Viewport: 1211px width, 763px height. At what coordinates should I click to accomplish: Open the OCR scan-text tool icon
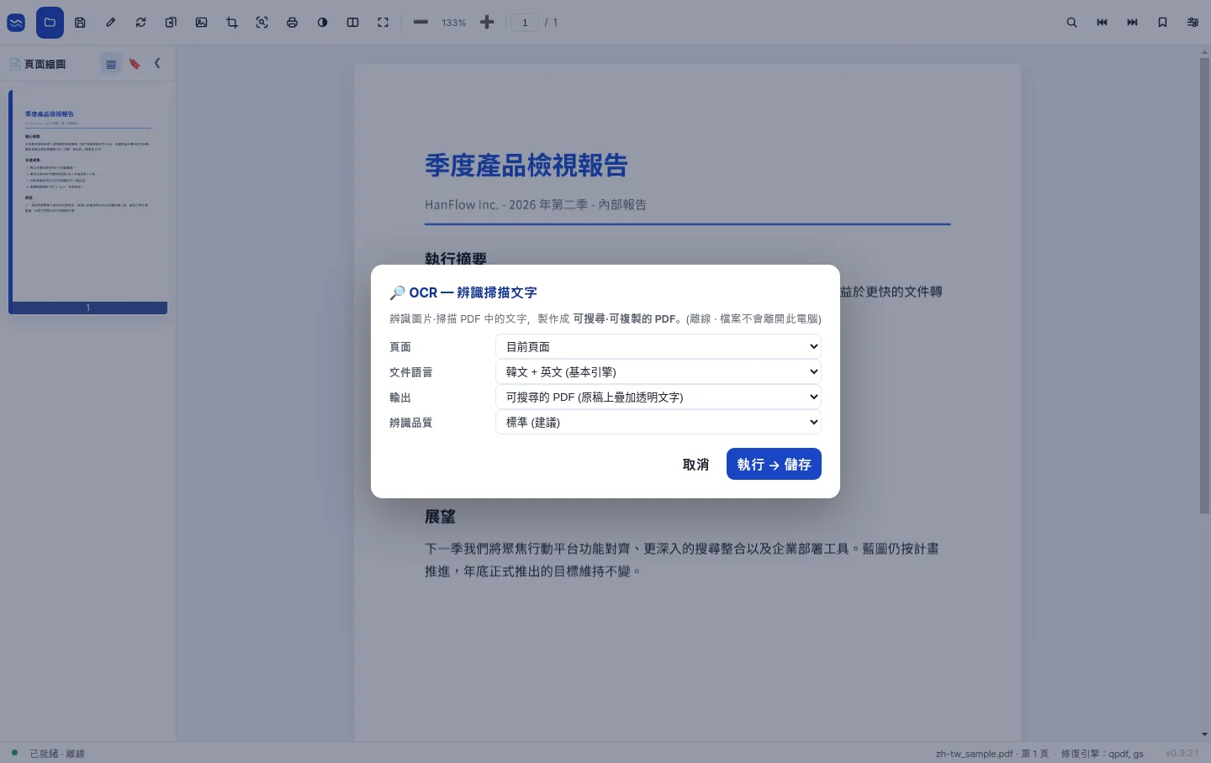262,23
